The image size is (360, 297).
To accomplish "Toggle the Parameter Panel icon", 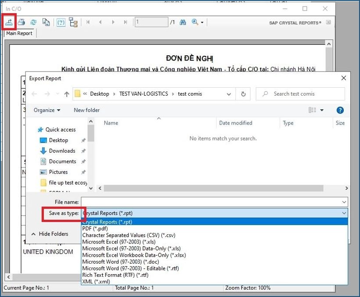I will (x=61, y=22).
